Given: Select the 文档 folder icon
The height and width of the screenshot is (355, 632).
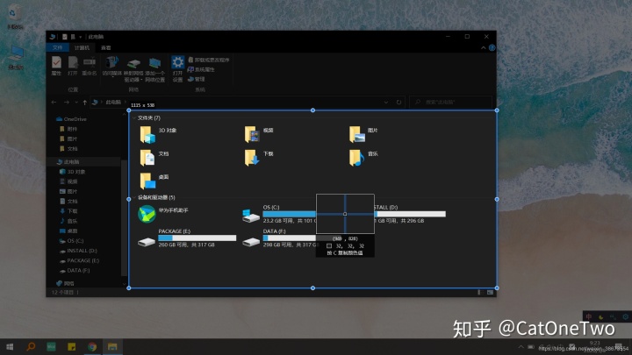Looking at the screenshot, I should tap(147, 158).
